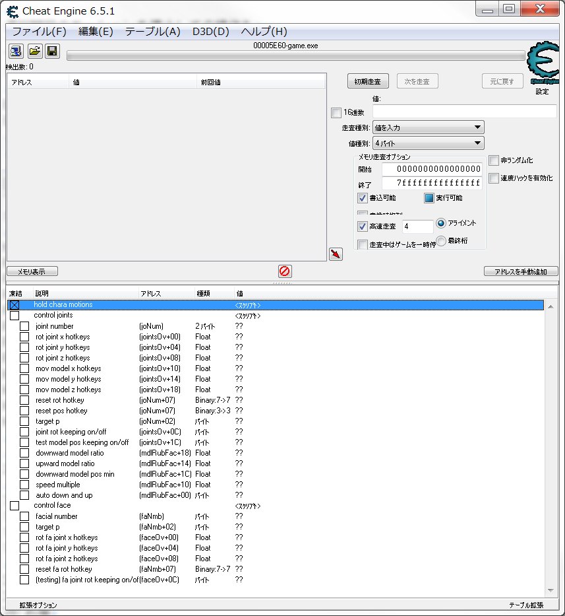
Task: Toggle the 書込可能 checkbox
Action: click(x=362, y=198)
